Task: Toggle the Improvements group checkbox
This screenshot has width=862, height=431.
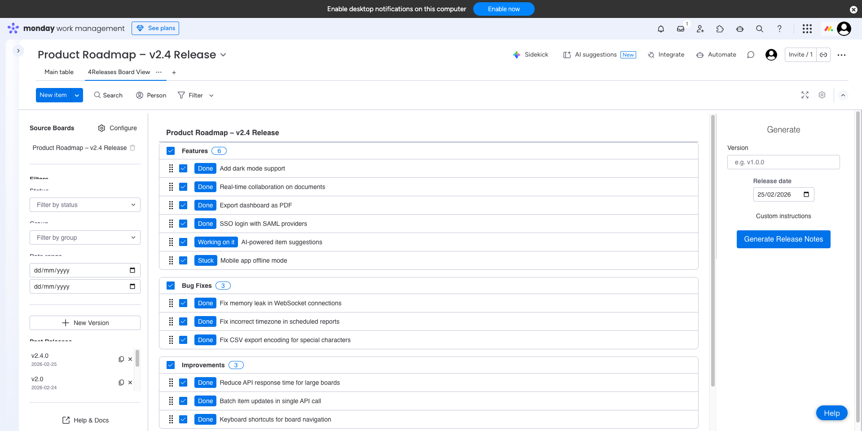Action: 171,365
